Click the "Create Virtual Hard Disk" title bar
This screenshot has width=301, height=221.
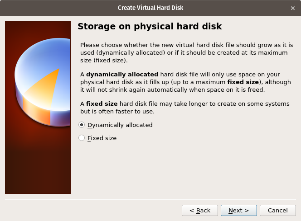click(150, 8)
